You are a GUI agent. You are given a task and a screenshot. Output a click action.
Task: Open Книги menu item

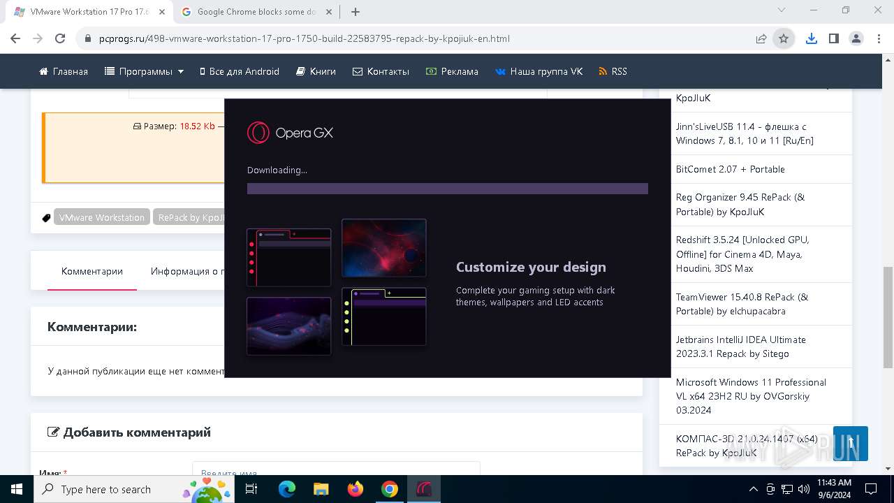pyautogui.click(x=316, y=71)
